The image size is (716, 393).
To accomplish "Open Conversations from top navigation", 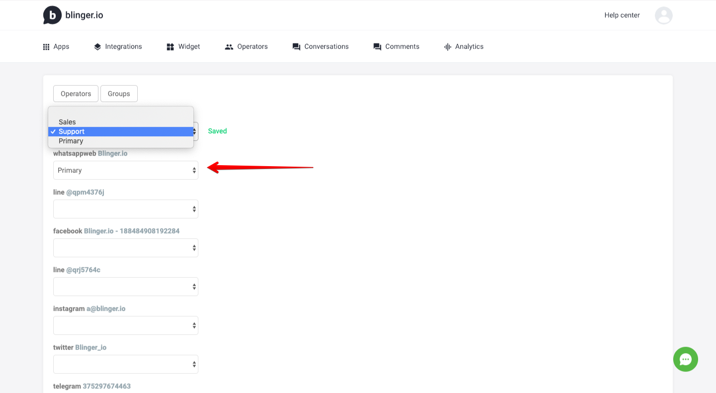I will 321,47.
